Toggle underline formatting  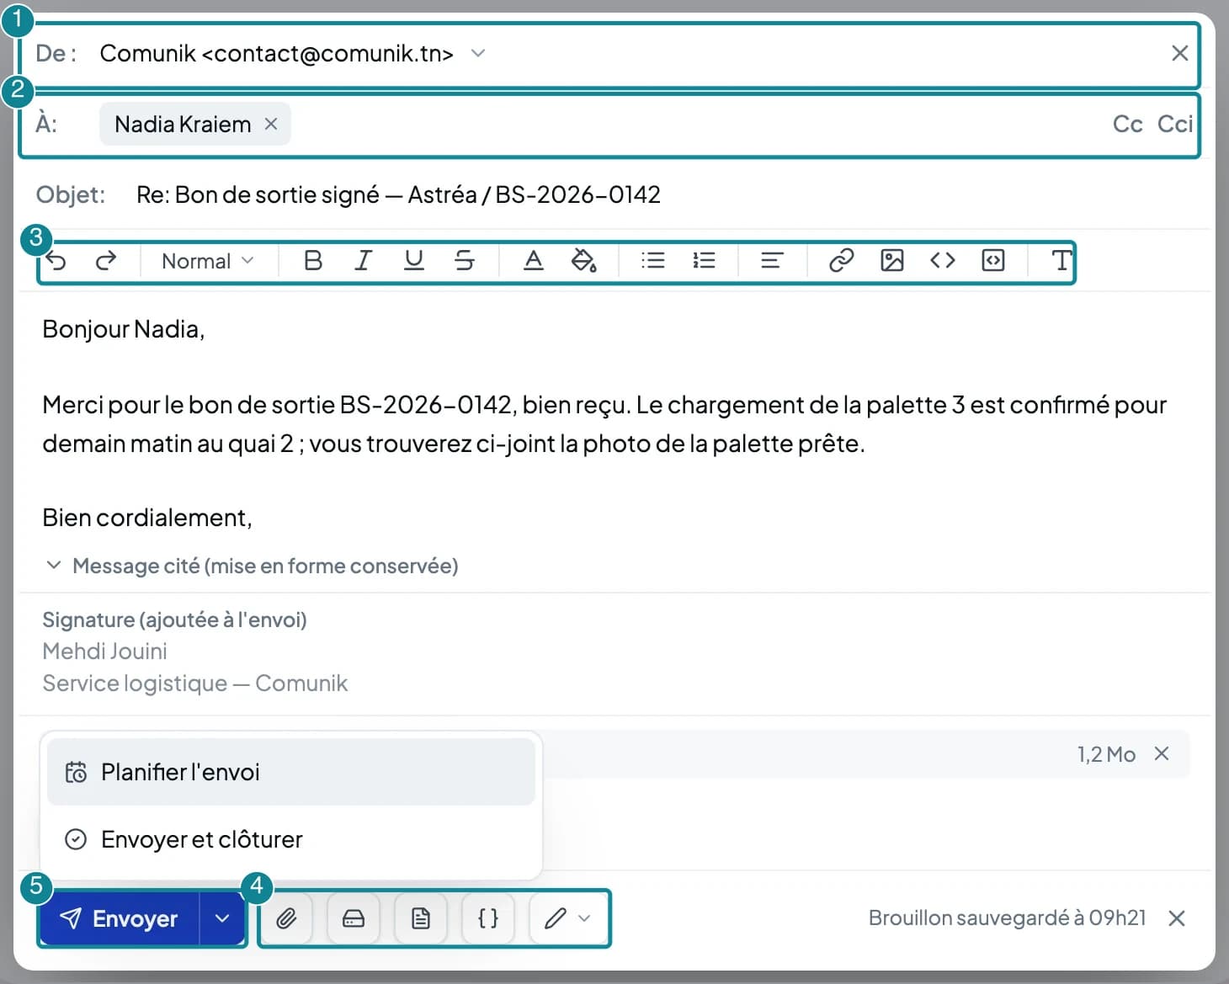pyautogui.click(x=413, y=261)
